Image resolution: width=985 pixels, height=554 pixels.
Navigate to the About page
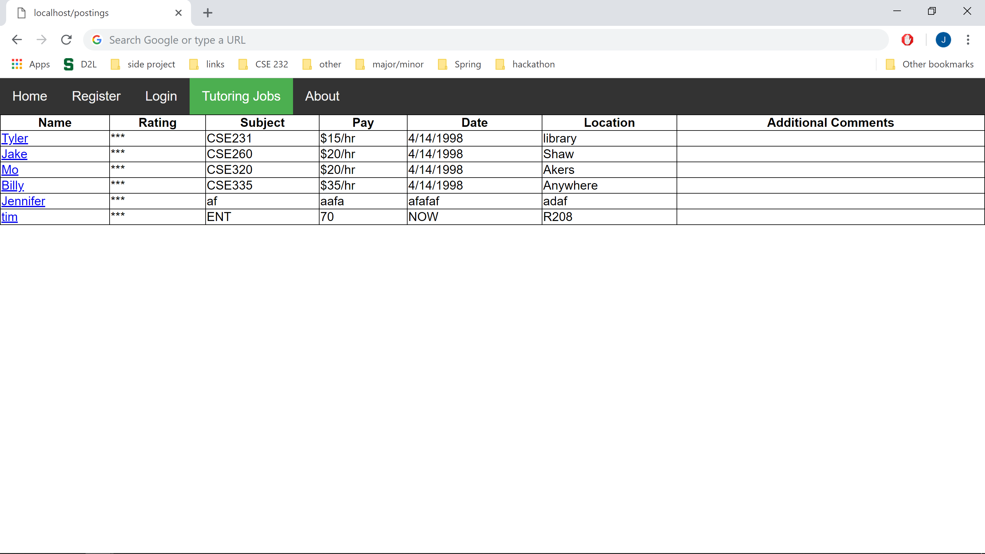click(x=322, y=96)
